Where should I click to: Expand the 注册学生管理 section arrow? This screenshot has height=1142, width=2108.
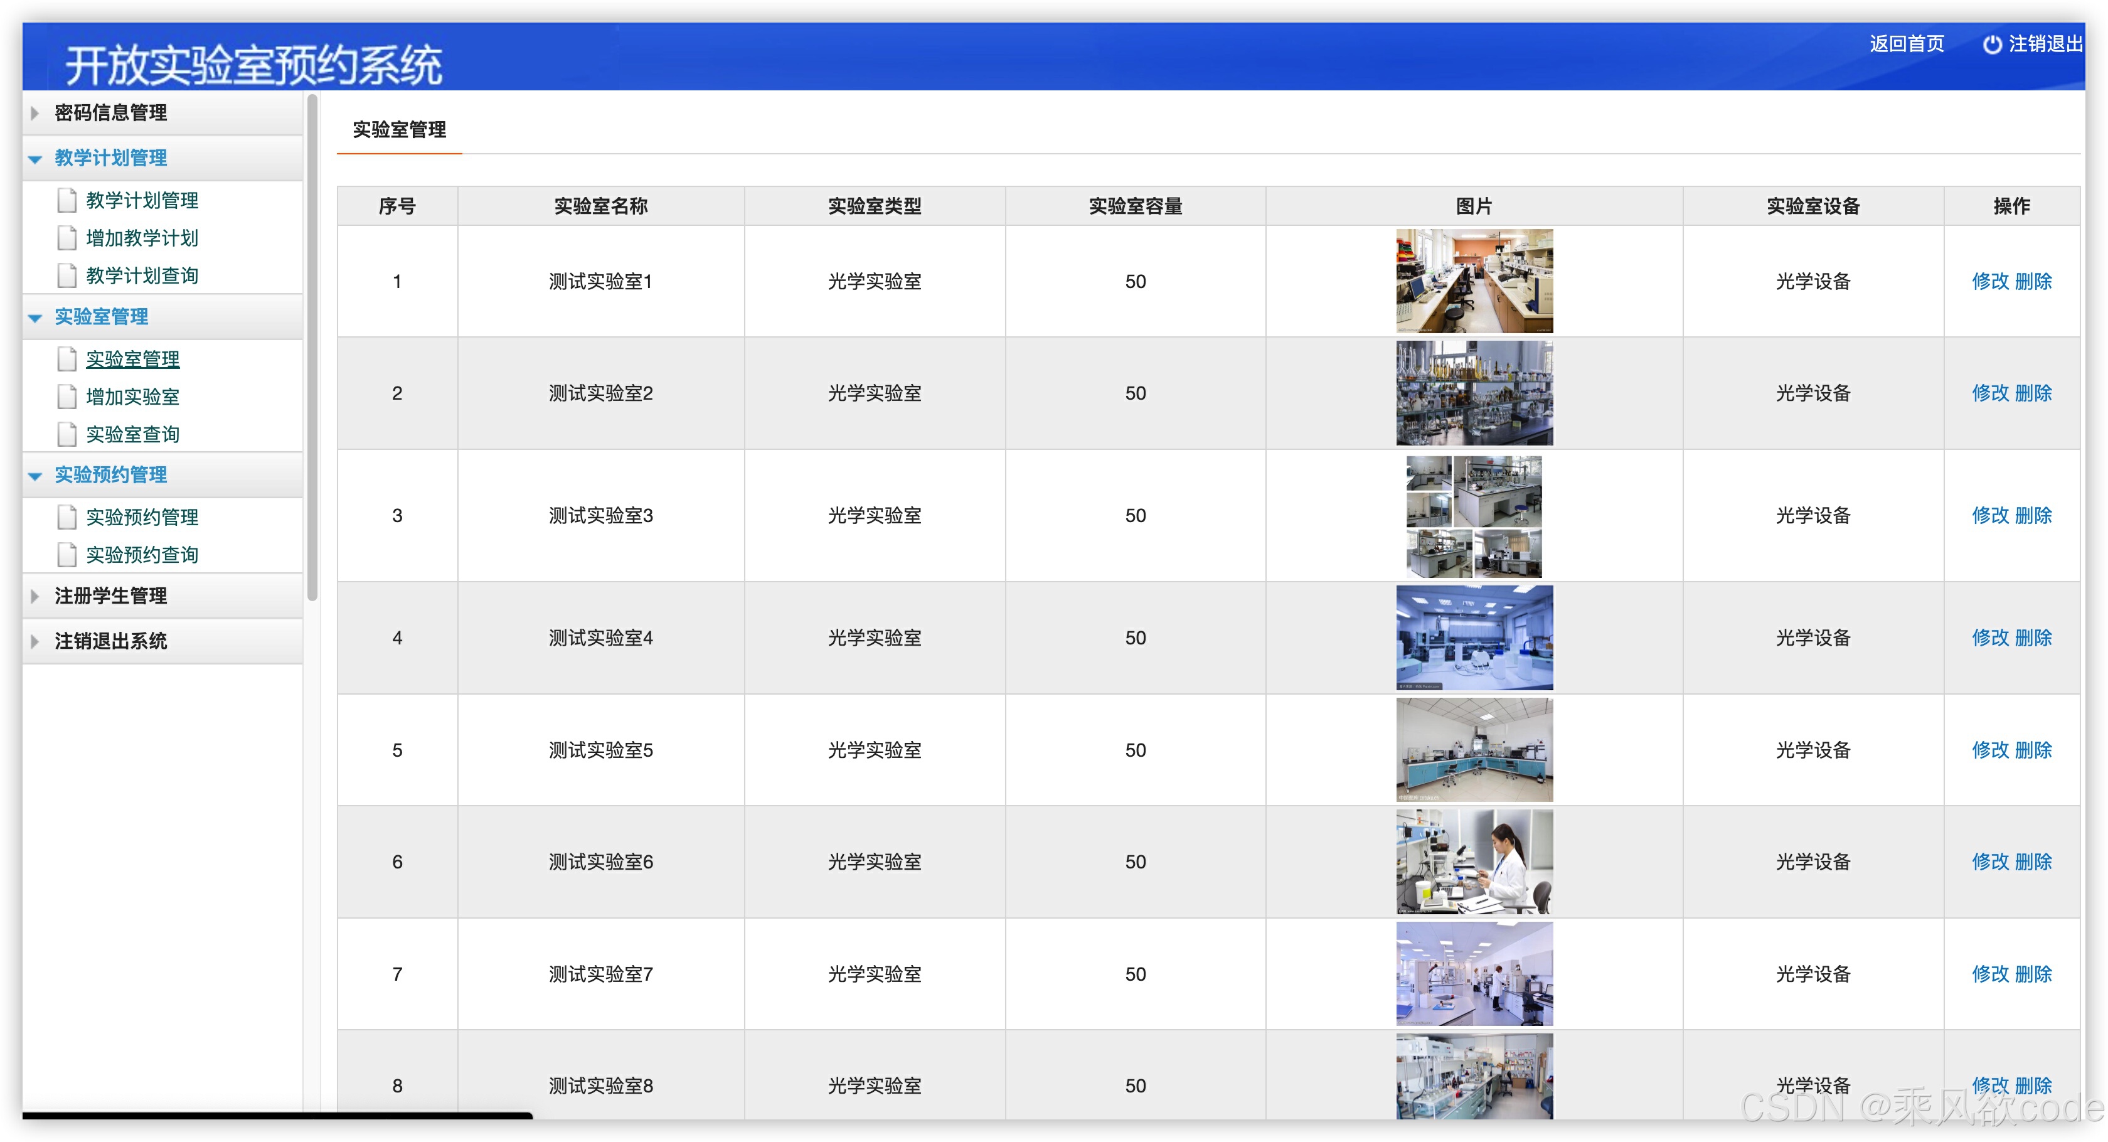pyautogui.click(x=35, y=596)
